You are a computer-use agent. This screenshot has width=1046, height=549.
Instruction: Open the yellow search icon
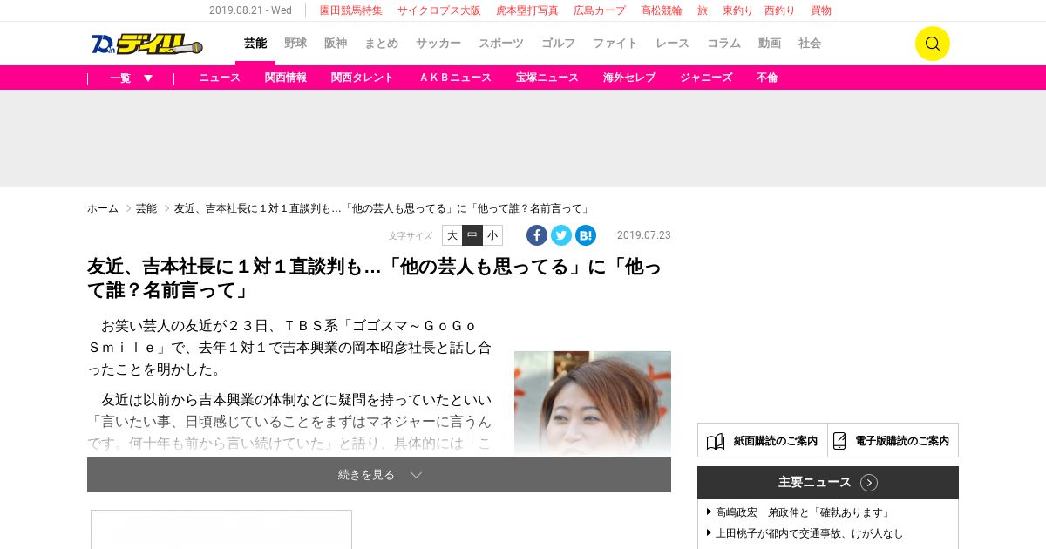coord(932,44)
